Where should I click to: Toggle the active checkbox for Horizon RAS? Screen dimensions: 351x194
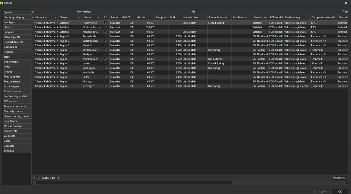[106, 32]
